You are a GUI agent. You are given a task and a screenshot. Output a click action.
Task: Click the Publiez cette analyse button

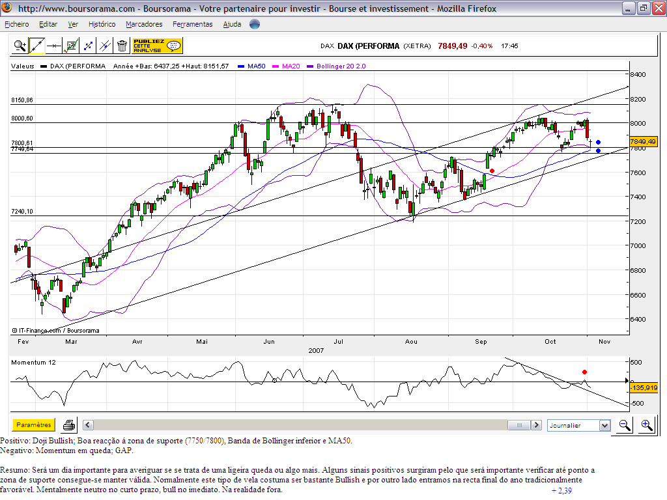coord(157,46)
